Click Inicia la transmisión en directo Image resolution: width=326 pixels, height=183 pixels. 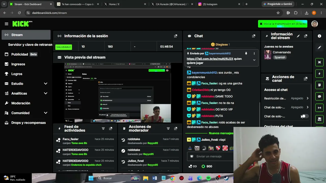pyautogui.click(x=282, y=24)
